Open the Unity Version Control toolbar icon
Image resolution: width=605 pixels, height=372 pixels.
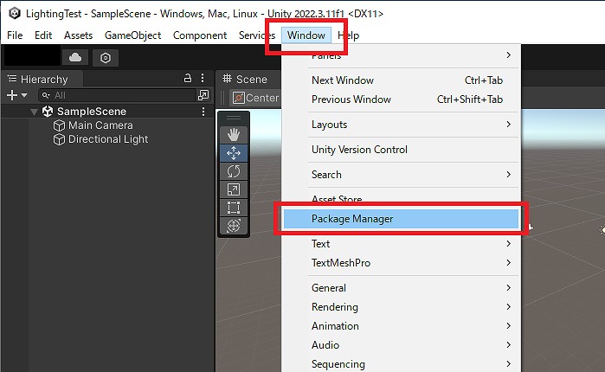click(106, 58)
